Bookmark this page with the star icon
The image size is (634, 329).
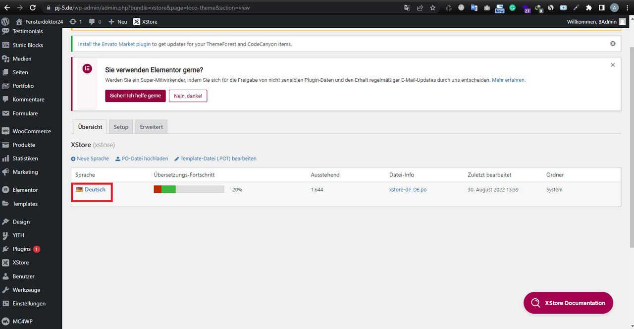pyautogui.click(x=433, y=7)
